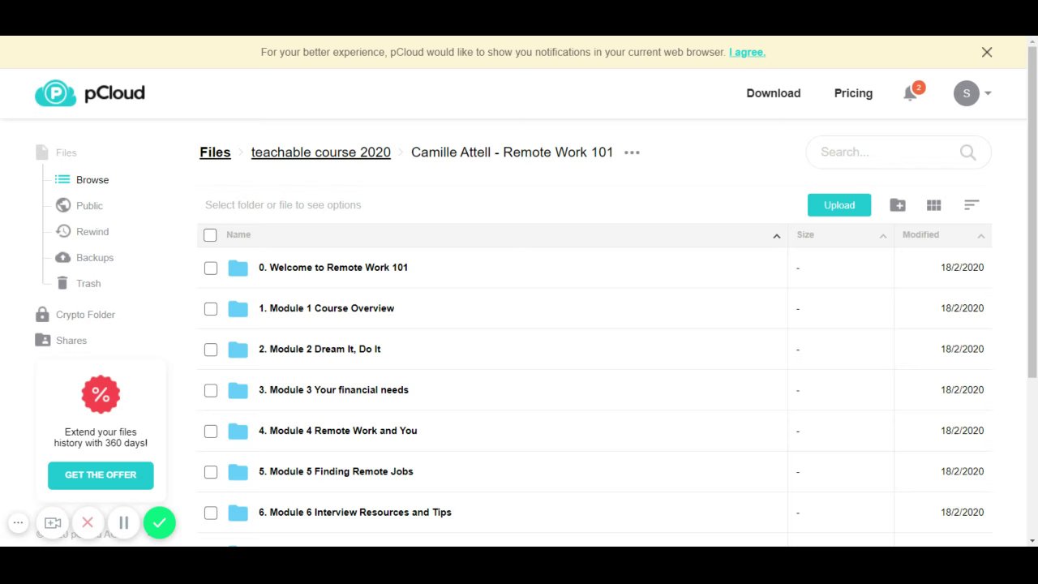Check the box for 4. Module 4 Remote Work and You
Screen dimensions: 1038x584
(x=211, y=432)
